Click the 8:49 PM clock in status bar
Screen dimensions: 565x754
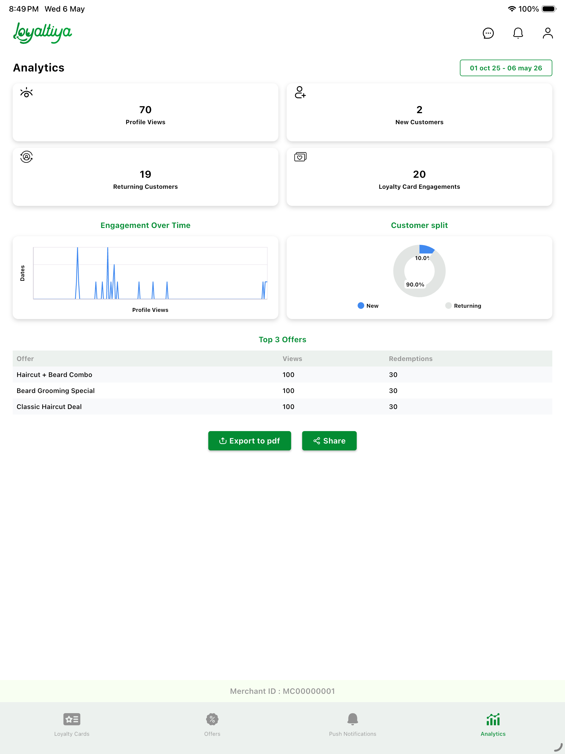(24, 9)
